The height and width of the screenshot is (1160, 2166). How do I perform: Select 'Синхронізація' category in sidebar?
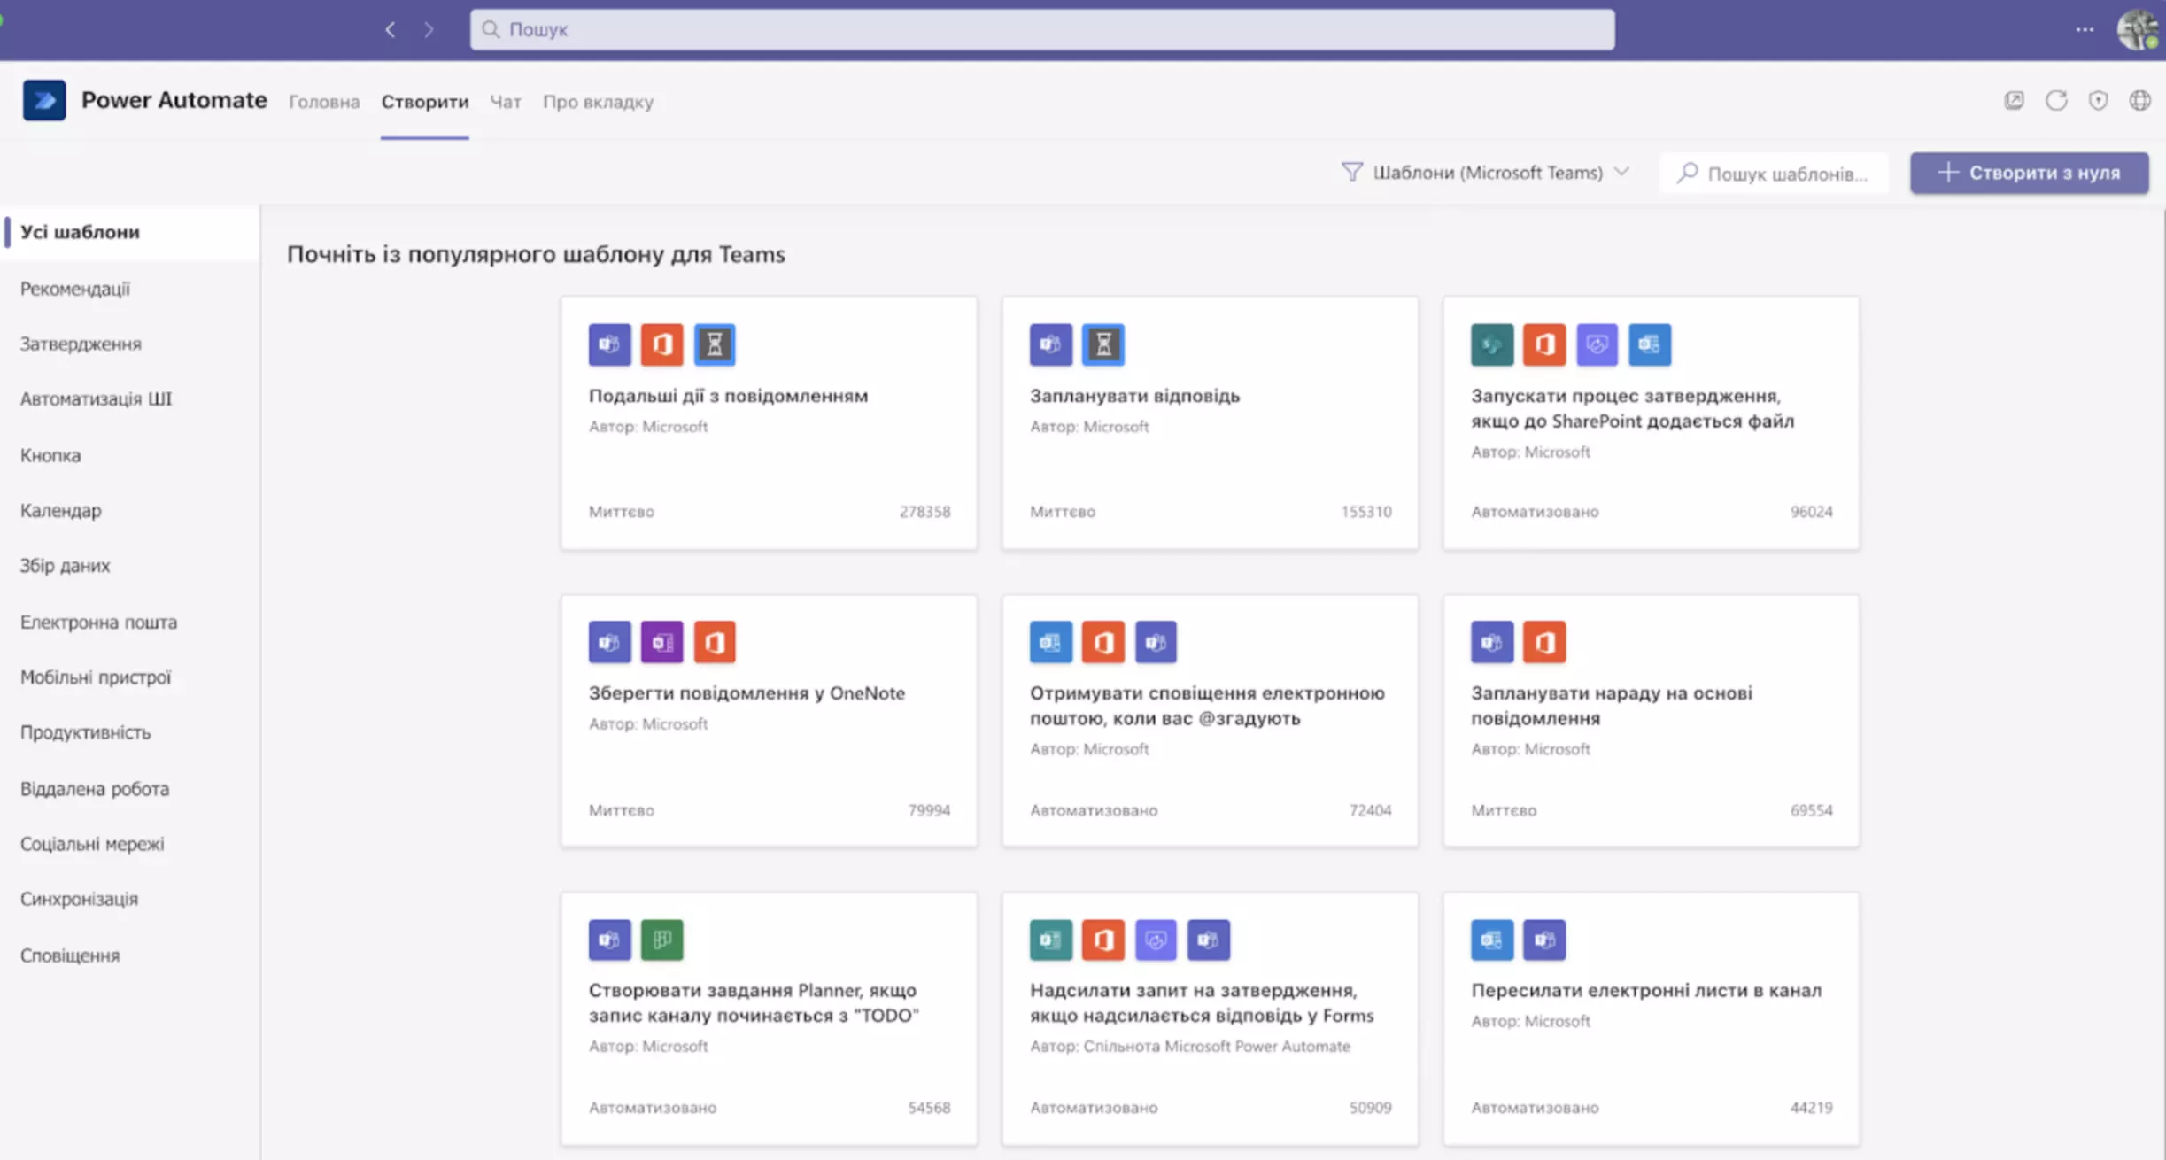[80, 899]
